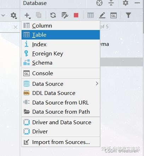Open the left gear dropdown menu
Screen dimensions: 144x156
pyautogui.click(x=14, y=16)
